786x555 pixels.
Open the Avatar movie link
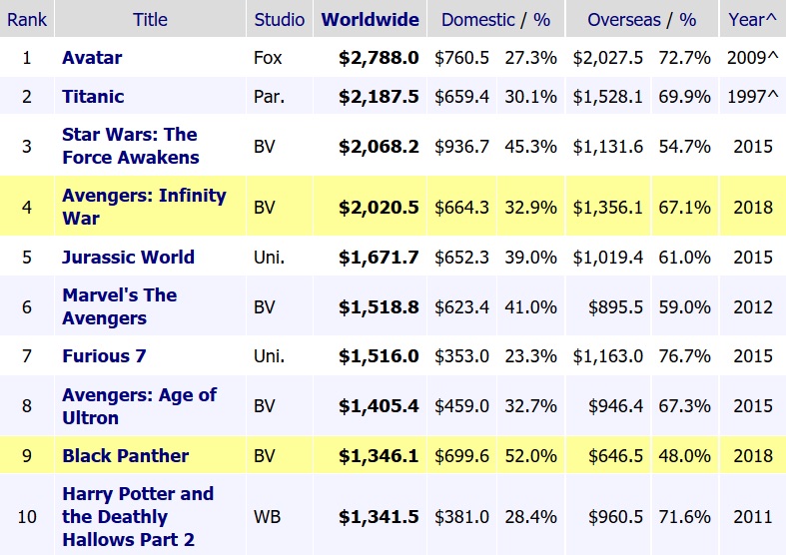[x=92, y=58]
